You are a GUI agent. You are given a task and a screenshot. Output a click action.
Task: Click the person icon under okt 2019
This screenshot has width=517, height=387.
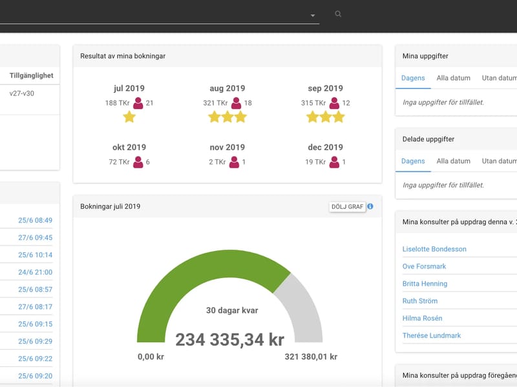click(x=138, y=162)
